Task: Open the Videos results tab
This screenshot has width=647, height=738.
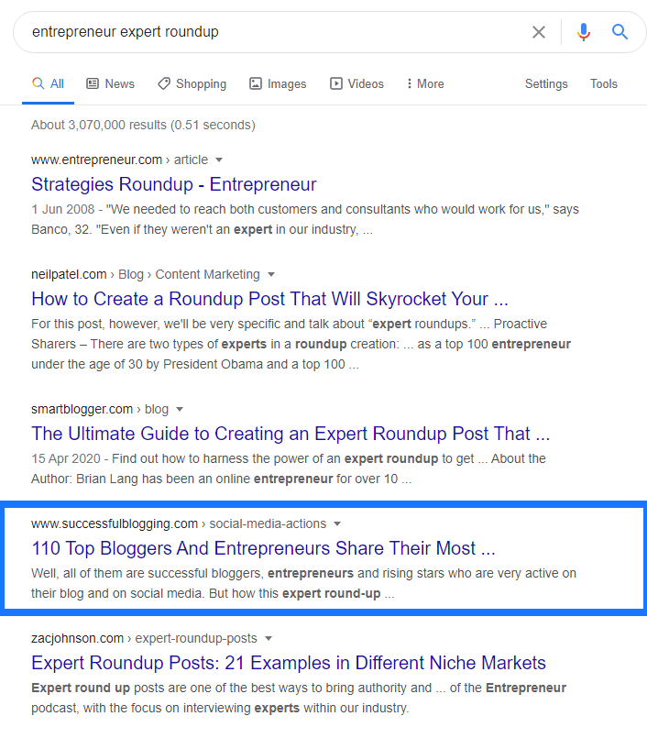Action: tap(356, 83)
